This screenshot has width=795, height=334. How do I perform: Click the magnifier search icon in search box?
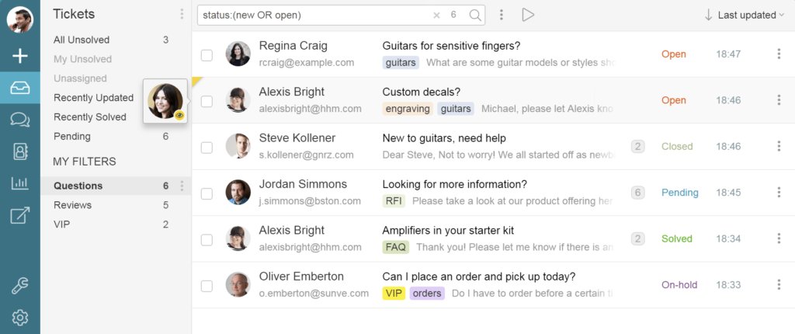(475, 16)
